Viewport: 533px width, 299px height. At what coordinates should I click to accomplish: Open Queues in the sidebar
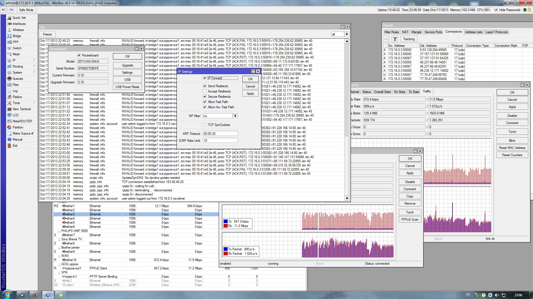tap(17, 79)
